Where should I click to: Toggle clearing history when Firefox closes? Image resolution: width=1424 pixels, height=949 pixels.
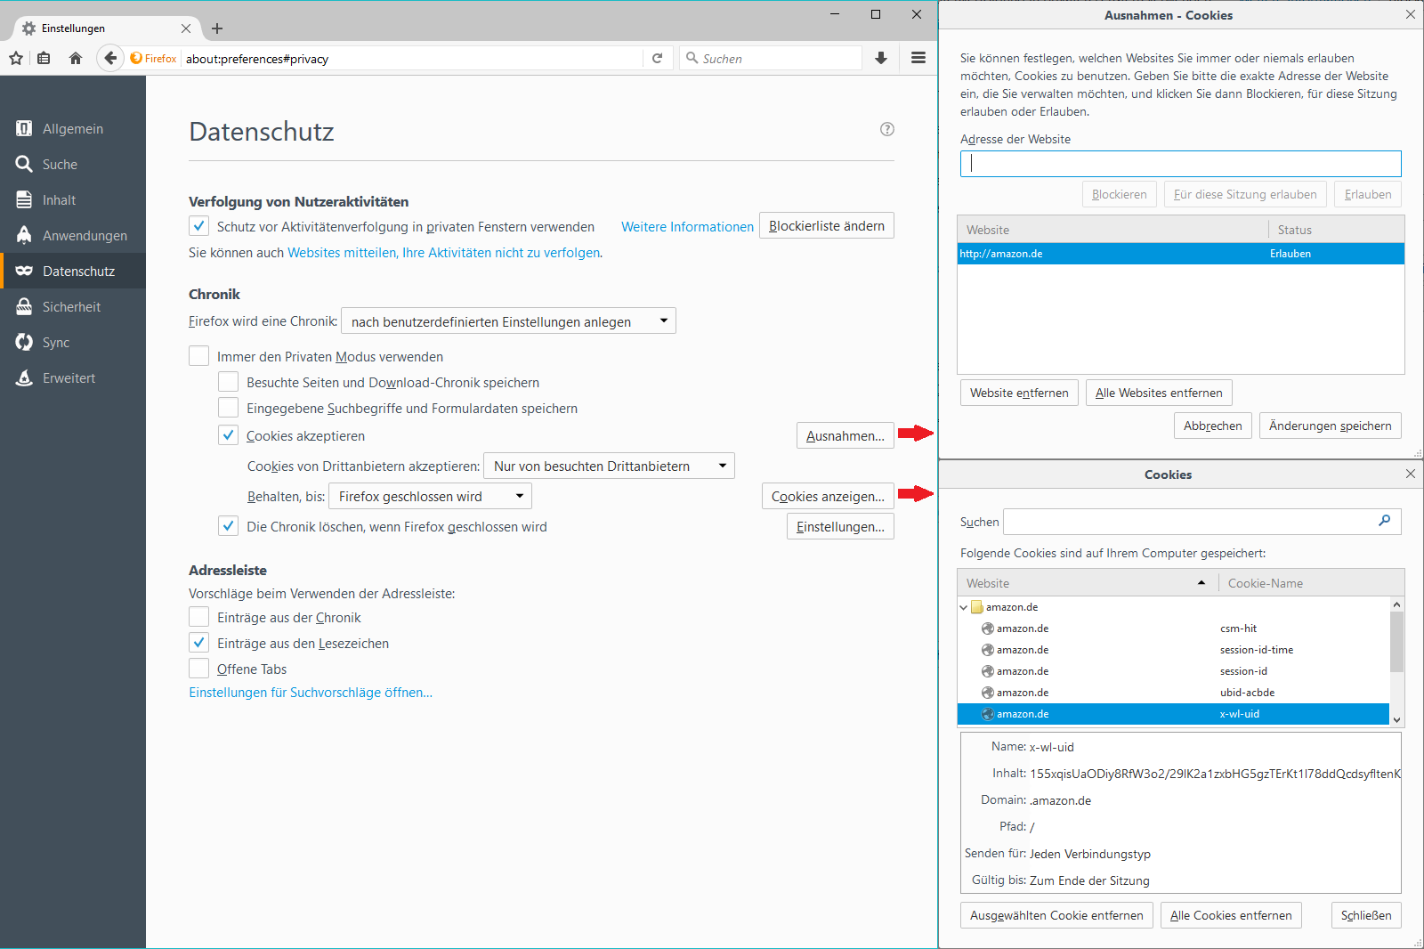point(228,526)
